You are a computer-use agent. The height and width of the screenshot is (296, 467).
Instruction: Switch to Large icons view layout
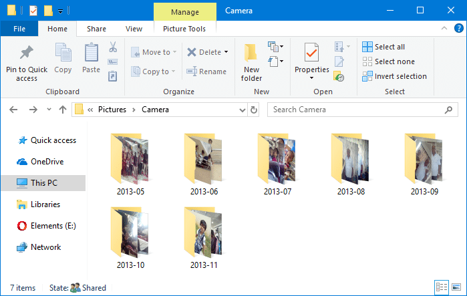point(456,287)
